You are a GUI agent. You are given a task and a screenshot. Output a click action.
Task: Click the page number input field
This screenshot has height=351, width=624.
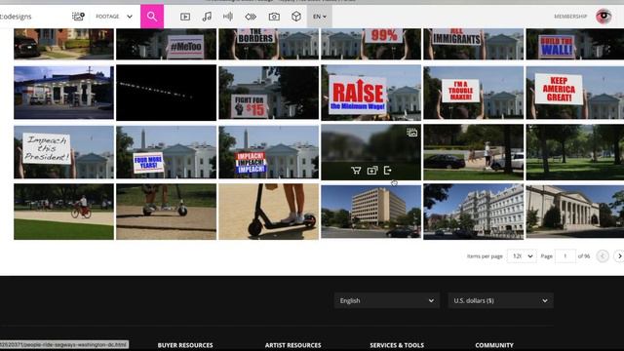[565, 256]
